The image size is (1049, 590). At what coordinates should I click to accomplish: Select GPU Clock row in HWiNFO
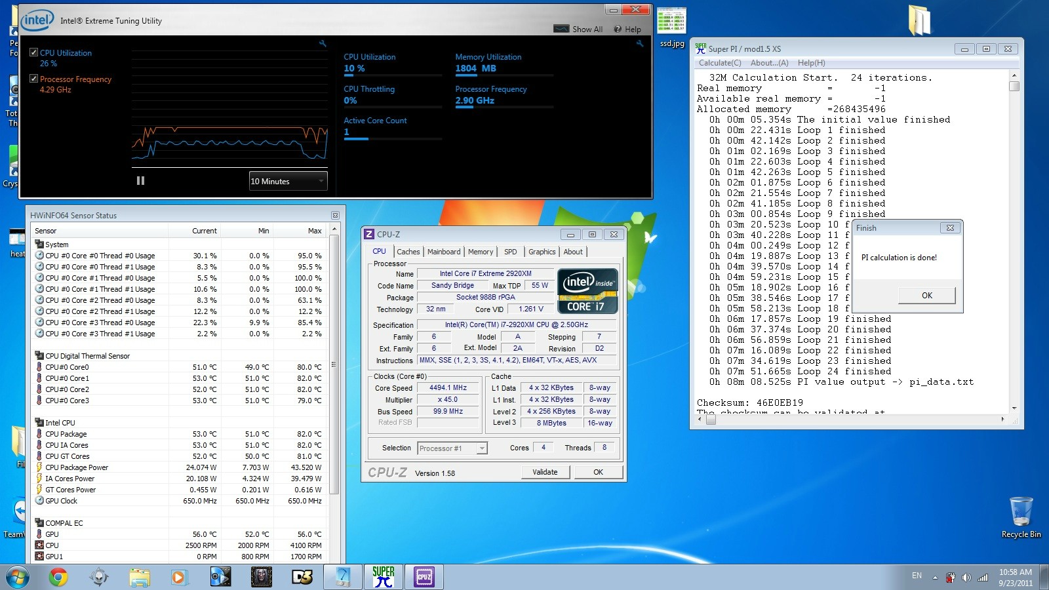coord(178,501)
